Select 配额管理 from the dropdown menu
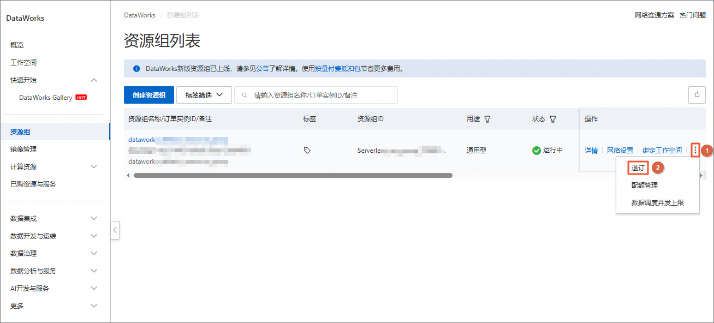Image resolution: width=714 pixels, height=323 pixels. point(645,186)
